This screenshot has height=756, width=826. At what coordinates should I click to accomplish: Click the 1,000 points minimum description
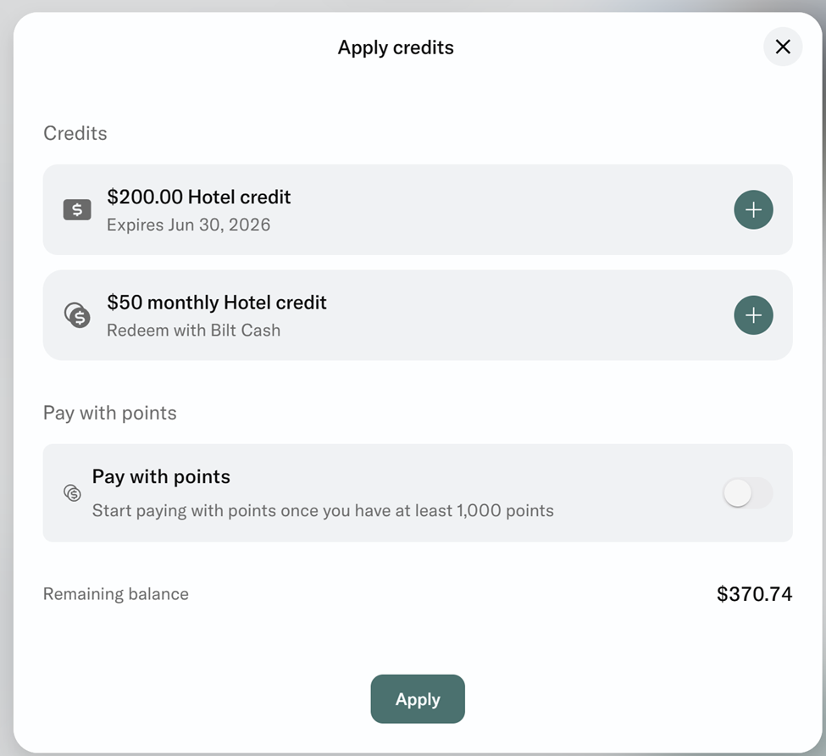pyautogui.click(x=322, y=511)
